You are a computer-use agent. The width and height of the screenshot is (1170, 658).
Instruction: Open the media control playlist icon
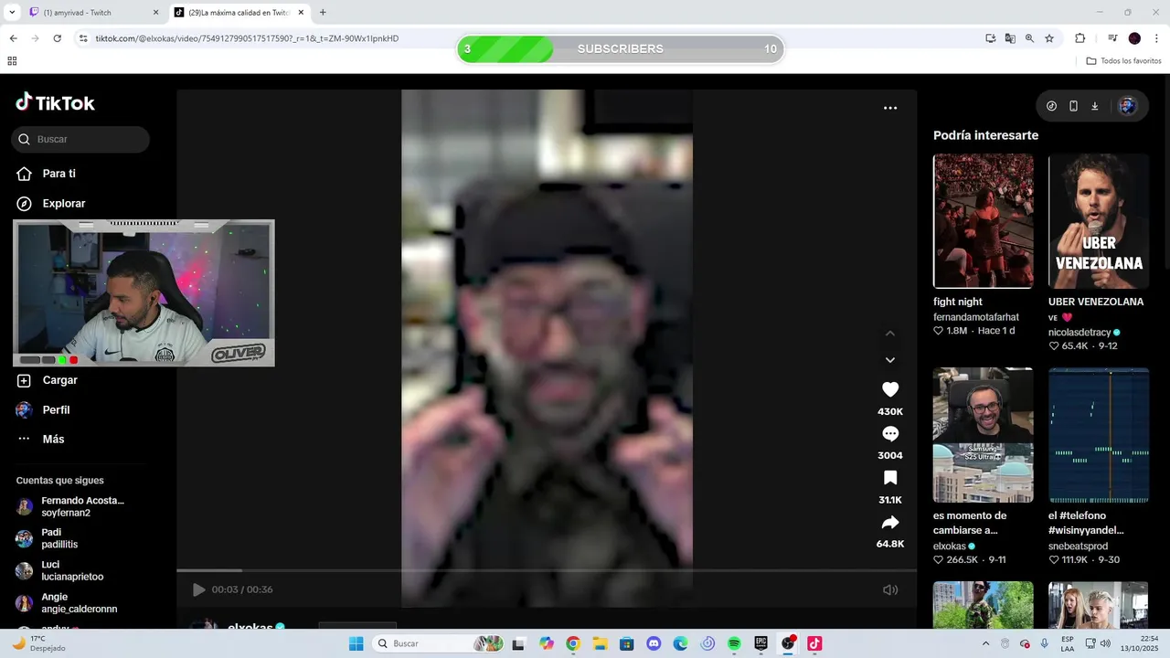1112,38
